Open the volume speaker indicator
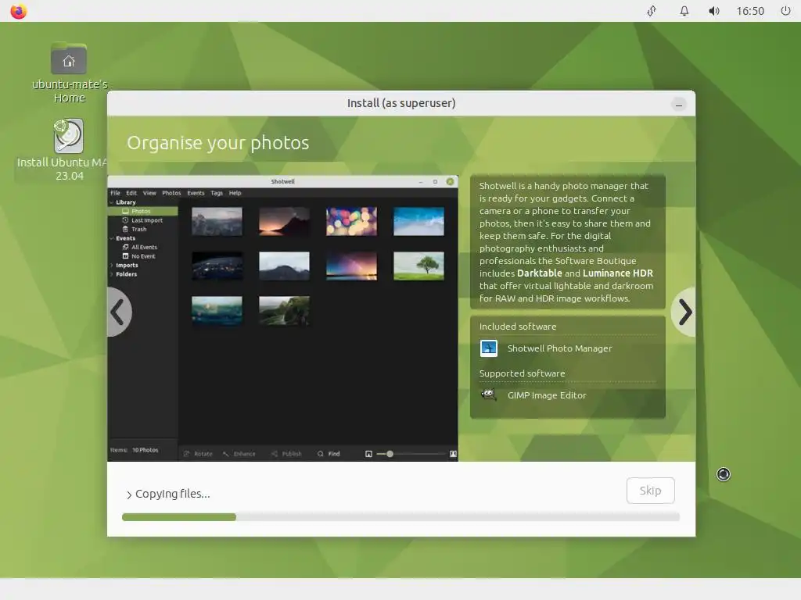 click(713, 11)
